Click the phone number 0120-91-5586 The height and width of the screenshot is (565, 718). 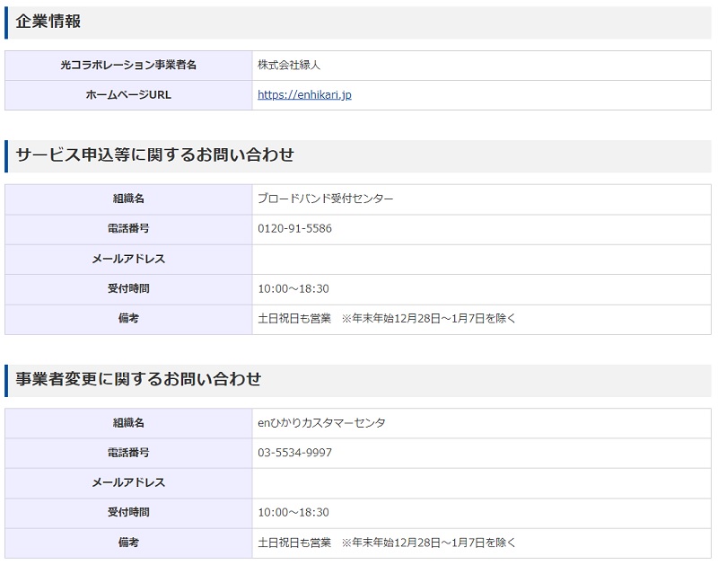pos(292,229)
